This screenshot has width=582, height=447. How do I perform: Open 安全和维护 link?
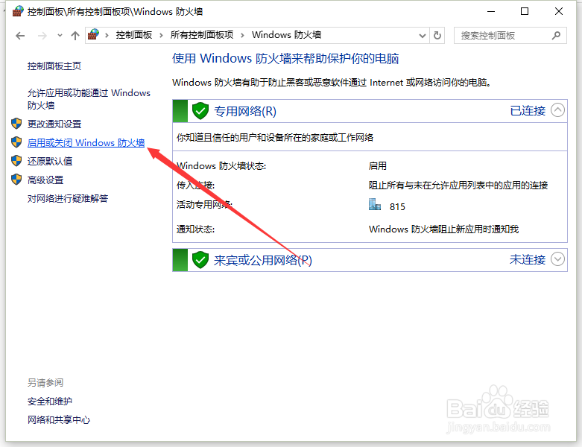point(50,401)
